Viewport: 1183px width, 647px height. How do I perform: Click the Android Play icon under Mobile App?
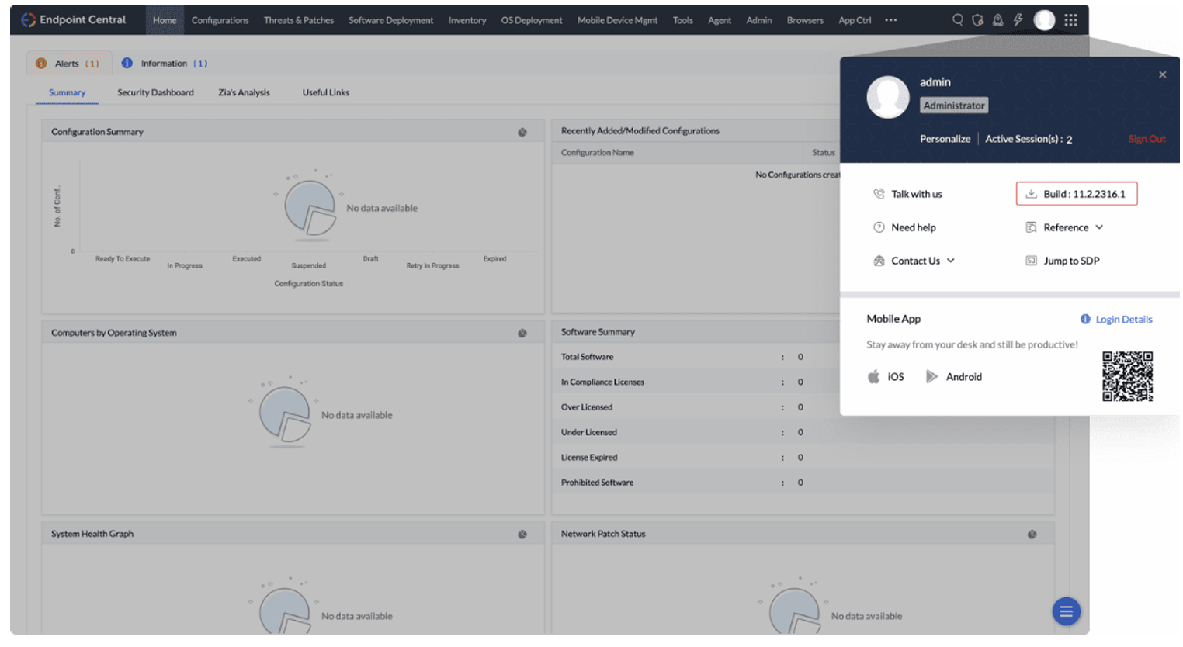931,376
